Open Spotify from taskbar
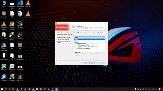The width and height of the screenshot is (163, 91). [x=21, y=89]
